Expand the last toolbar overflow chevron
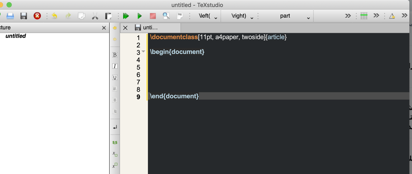412x174 pixels. coord(404,16)
